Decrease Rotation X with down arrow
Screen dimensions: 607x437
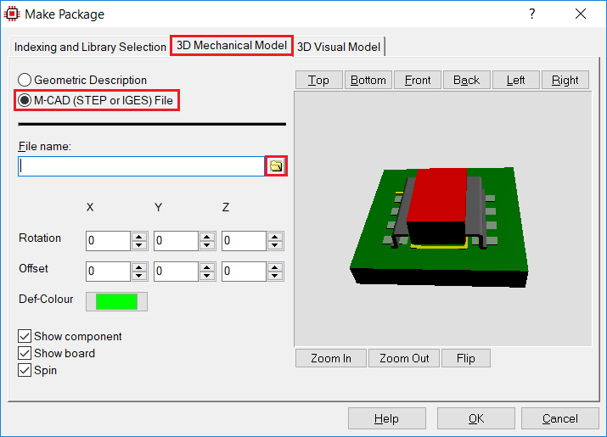pos(139,245)
